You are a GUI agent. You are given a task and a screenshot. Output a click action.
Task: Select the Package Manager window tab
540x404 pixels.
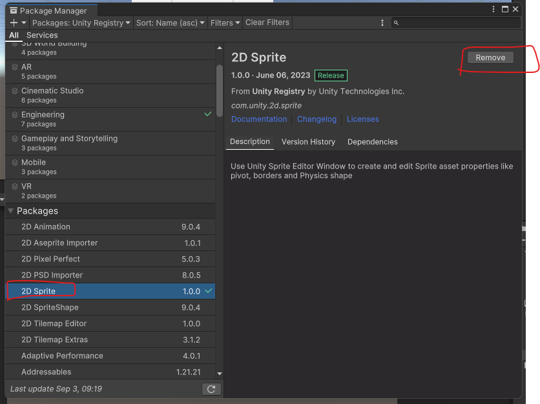click(52, 11)
